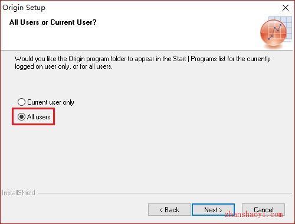
Task: Click the 'All Users or Current User?' heading
Action: [x=53, y=22]
